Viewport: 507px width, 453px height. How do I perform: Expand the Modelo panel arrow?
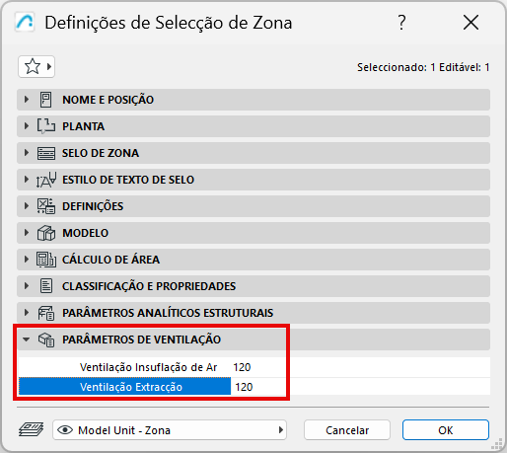(x=27, y=233)
